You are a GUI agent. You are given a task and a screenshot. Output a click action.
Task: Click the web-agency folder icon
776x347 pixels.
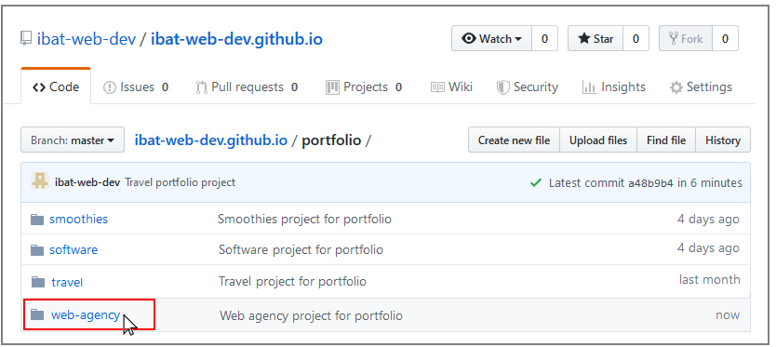coord(37,314)
